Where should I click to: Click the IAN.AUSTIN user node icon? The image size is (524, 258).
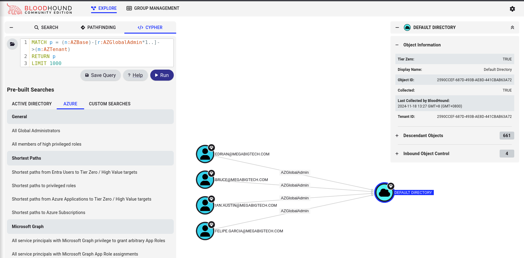(x=205, y=205)
